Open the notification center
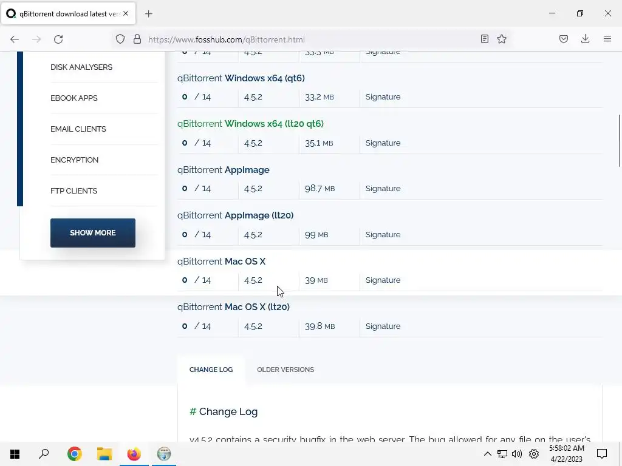Screen dimensions: 622x466 [602, 454]
